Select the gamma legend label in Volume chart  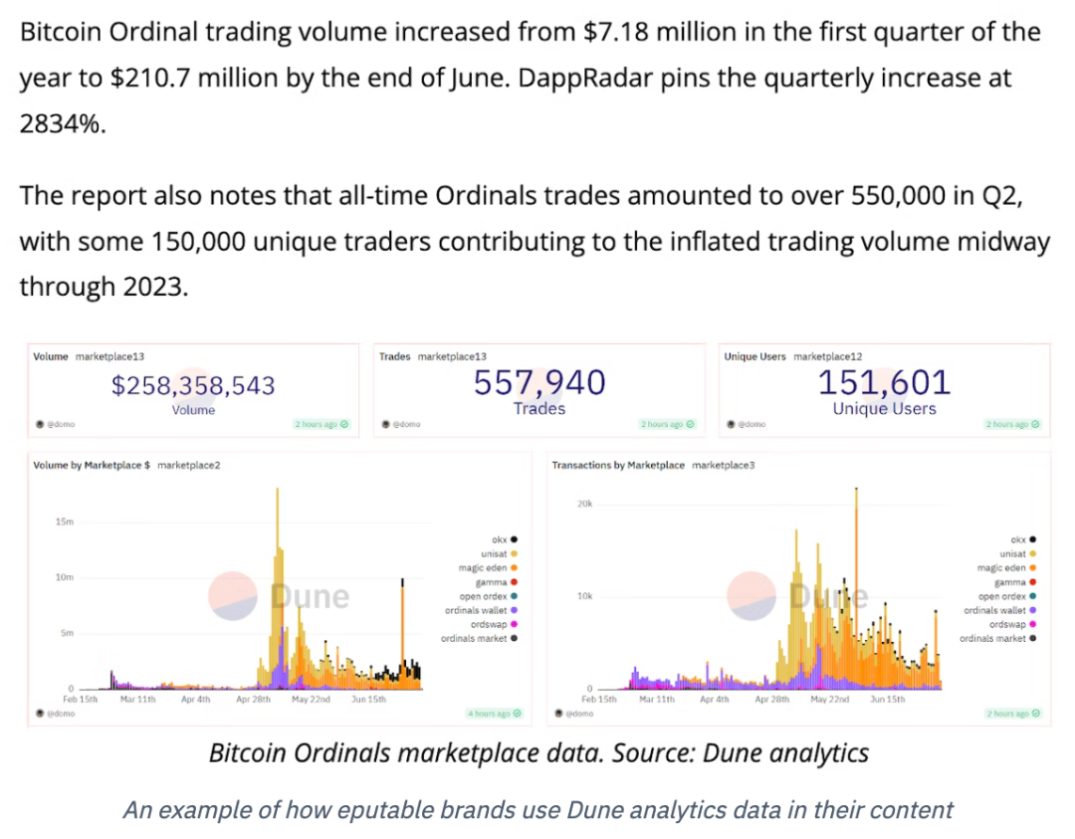(491, 582)
